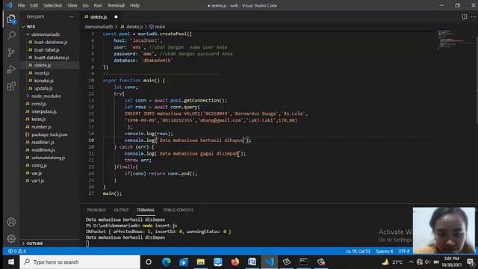This screenshot has width=478, height=269.
Task: Open the Selection menu
Action: click(x=52, y=5)
